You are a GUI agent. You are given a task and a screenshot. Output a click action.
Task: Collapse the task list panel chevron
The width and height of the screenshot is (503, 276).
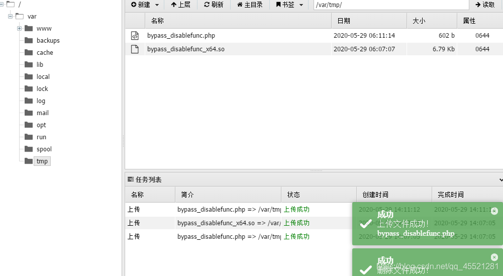pyautogui.click(x=501, y=180)
